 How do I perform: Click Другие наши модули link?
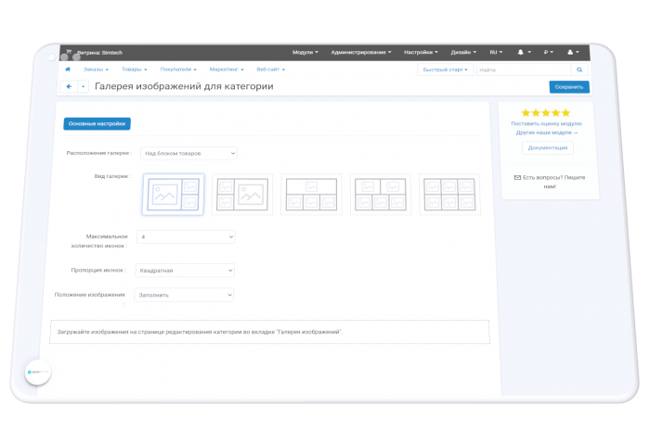[x=546, y=133]
